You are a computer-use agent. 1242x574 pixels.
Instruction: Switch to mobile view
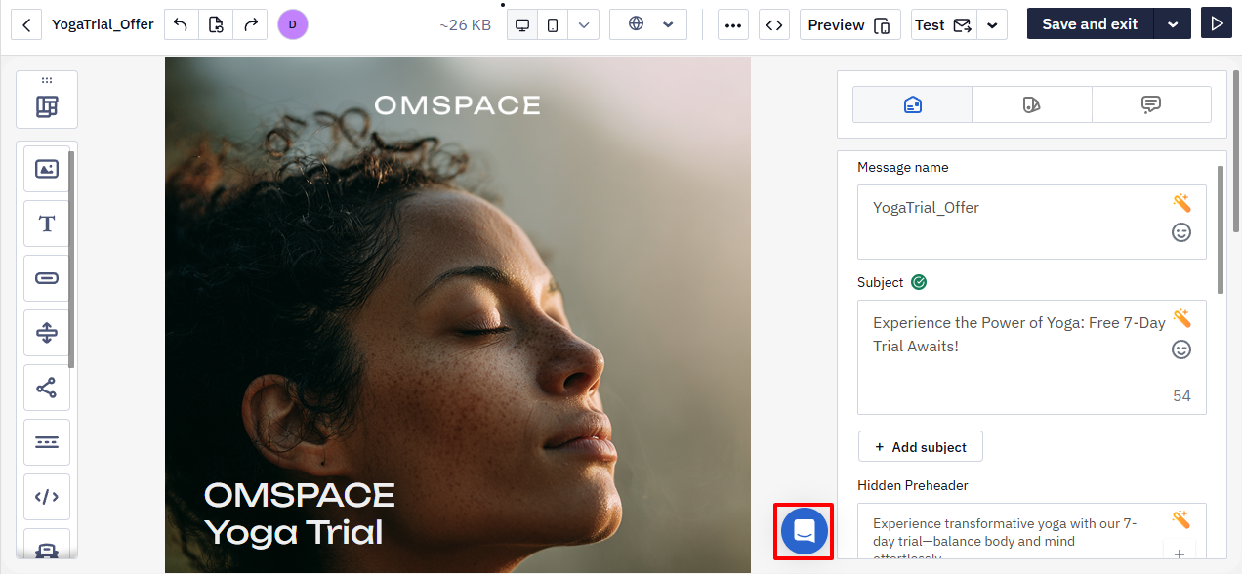553,24
